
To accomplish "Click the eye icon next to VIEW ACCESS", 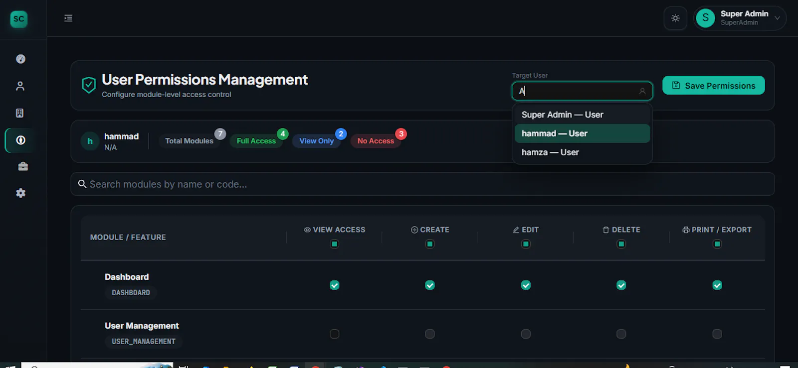I will (x=307, y=230).
